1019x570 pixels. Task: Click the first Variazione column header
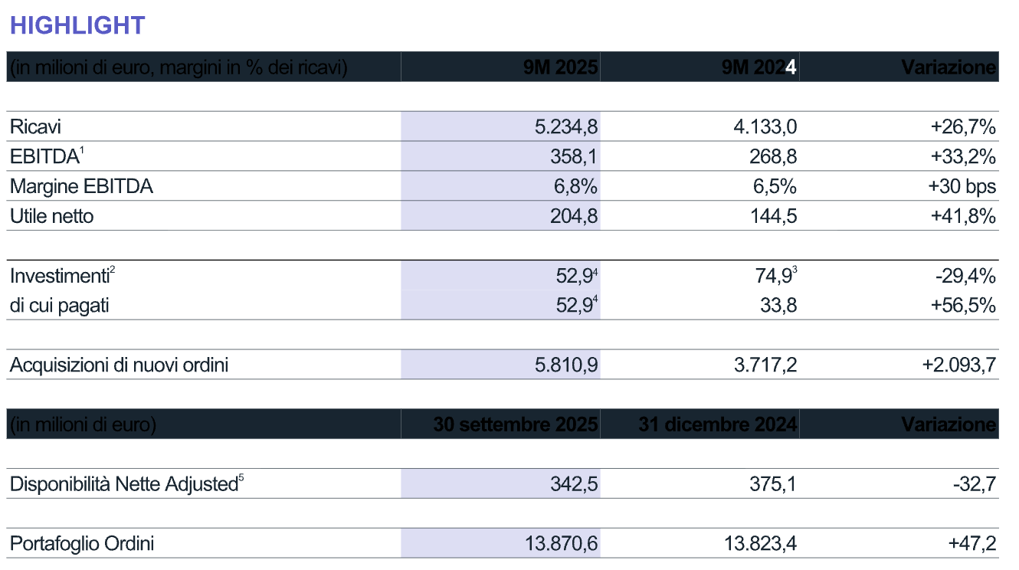pyautogui.click(x=949, y=67)
